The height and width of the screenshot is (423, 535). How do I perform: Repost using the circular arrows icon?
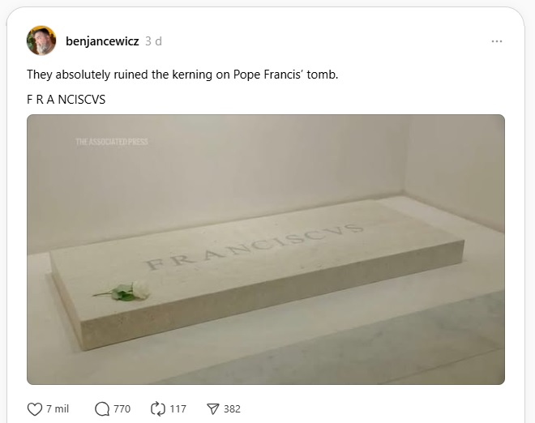[x=157, y=409]
